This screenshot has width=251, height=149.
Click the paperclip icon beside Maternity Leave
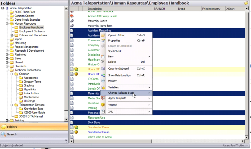point(72,21)
